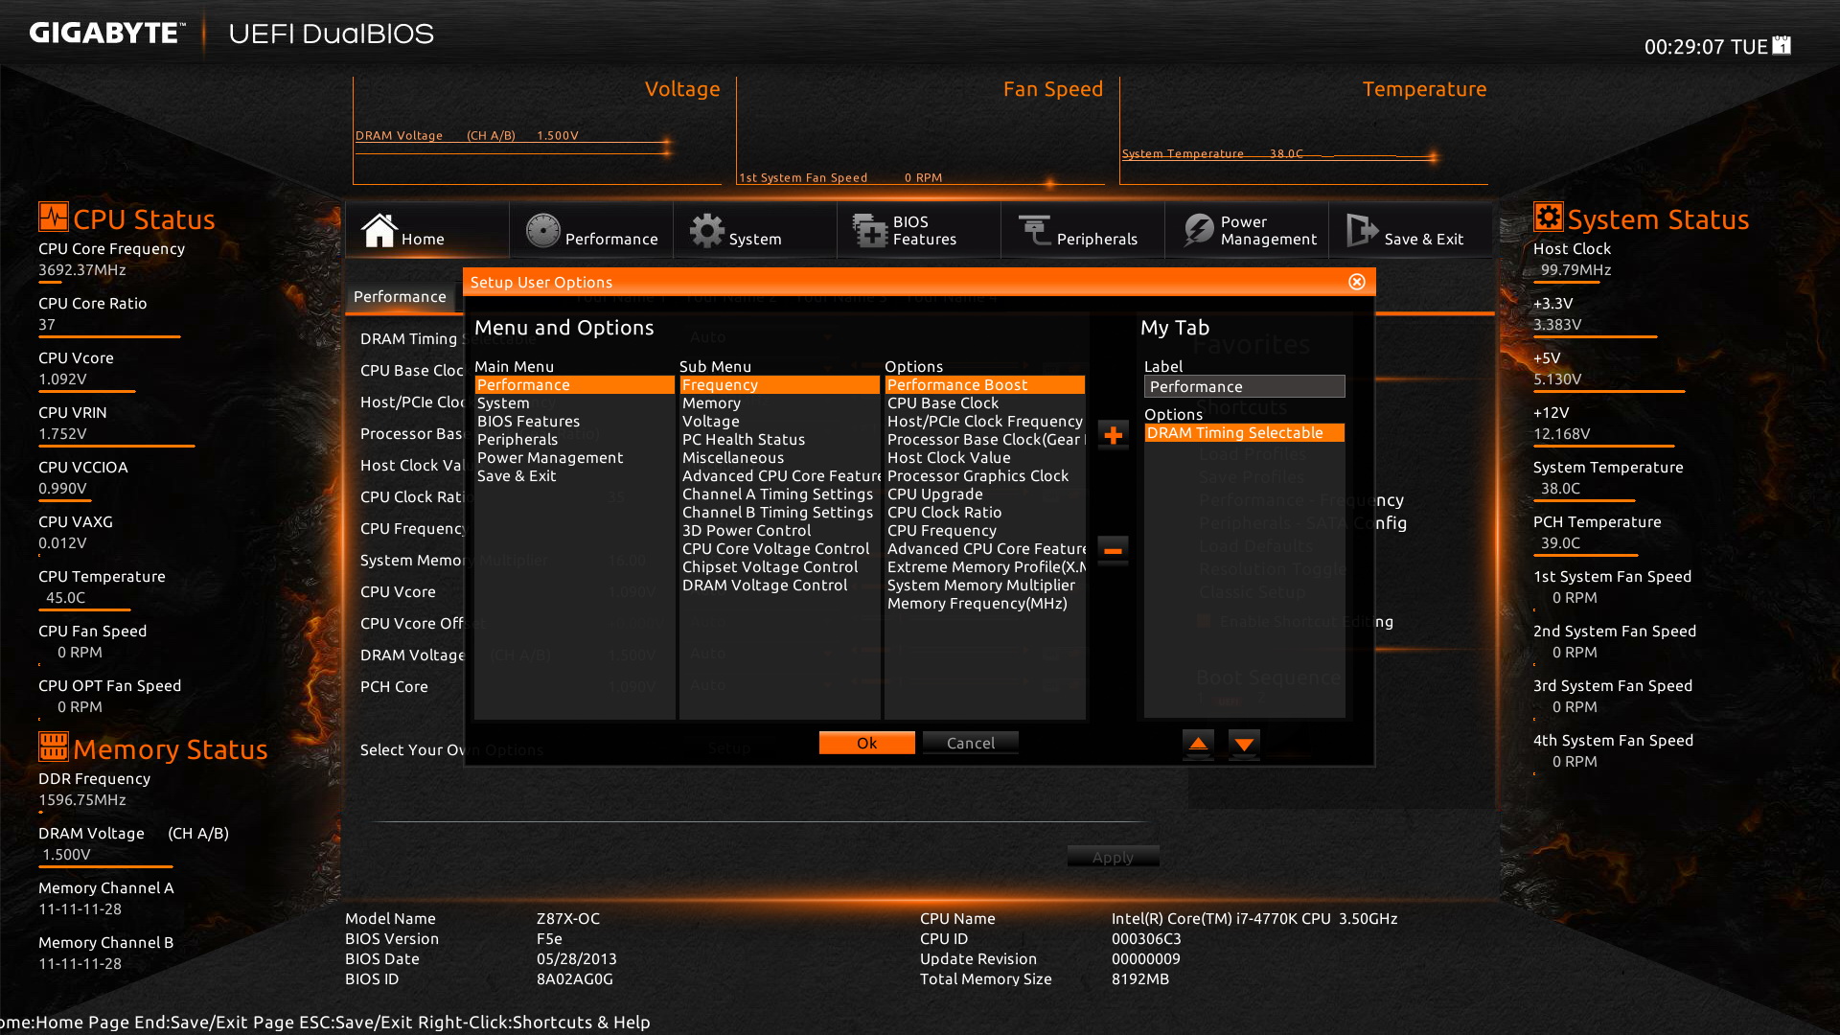Edit the Label field containing Performance
Screen dimensions: 1840x1035
[x=1244, y=386]
